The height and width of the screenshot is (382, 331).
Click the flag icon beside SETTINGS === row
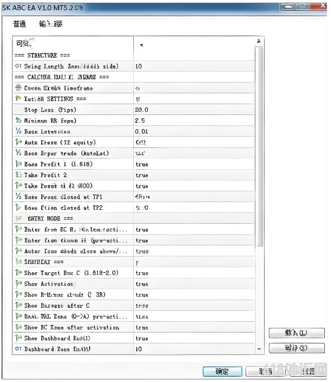(x=18, y=98)
